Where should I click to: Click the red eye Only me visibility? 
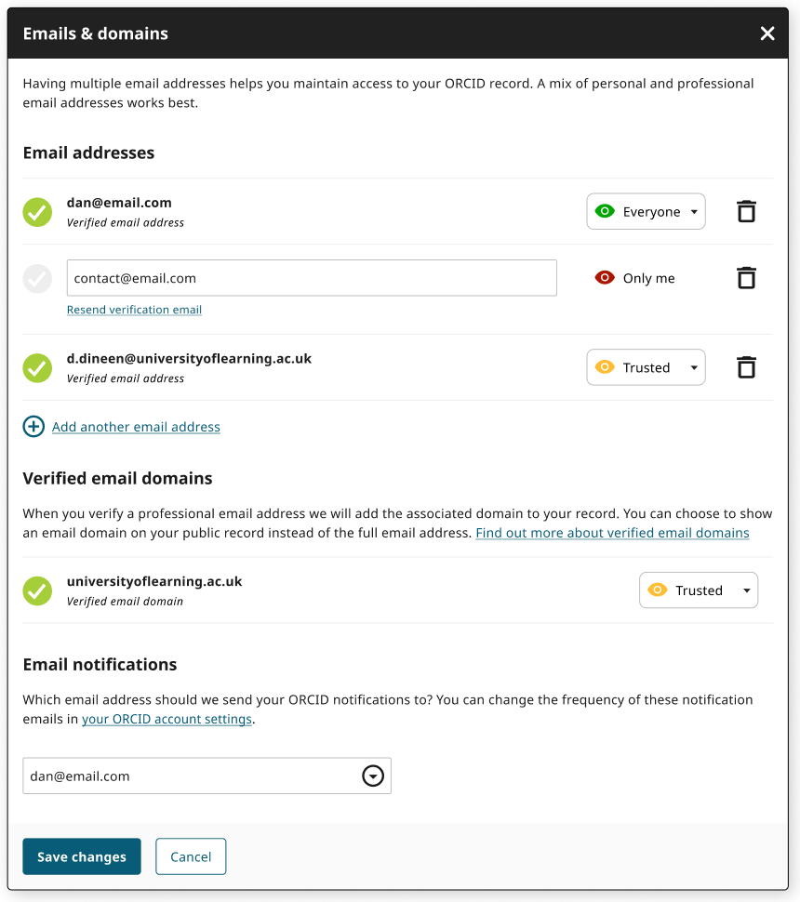(605, 278)
